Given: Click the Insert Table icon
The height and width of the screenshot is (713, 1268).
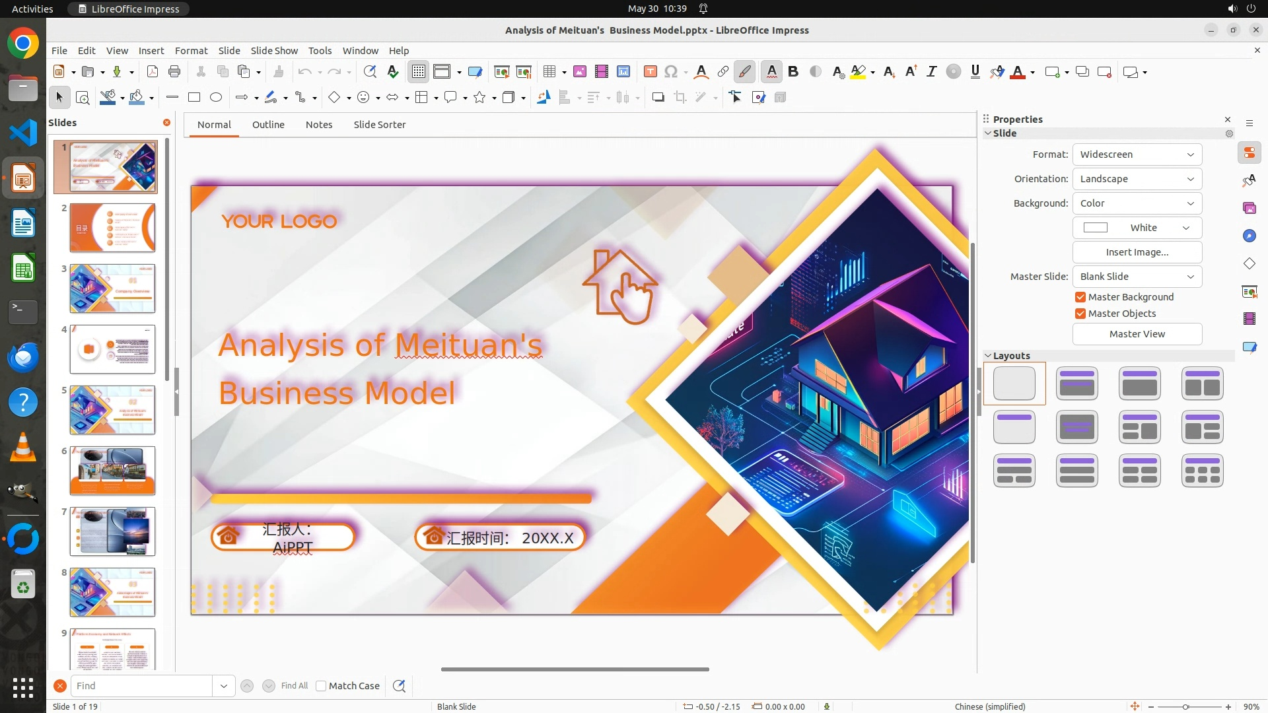Looking at the screenshot, I should tap(549, 72).
